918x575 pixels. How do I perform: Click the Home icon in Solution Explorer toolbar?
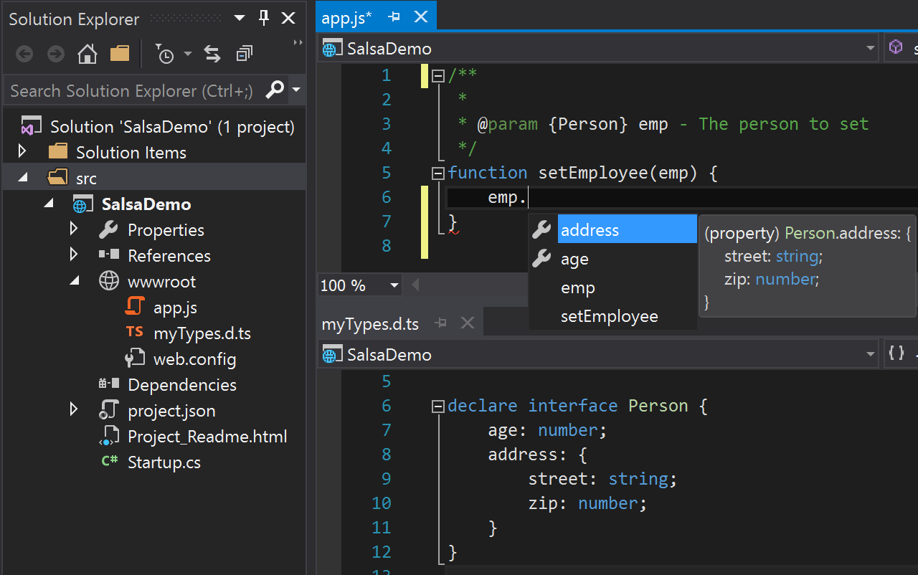87,53
